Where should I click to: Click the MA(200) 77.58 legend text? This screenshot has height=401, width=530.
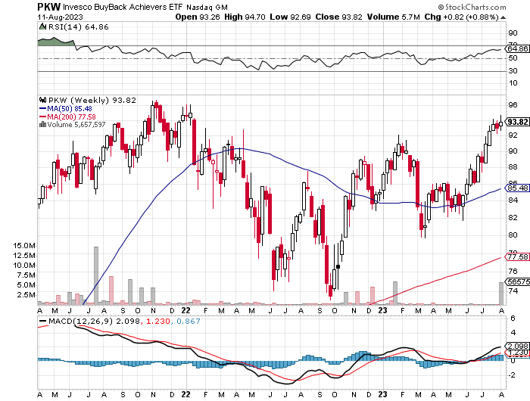pyautogui.click(x=71, y=117)
